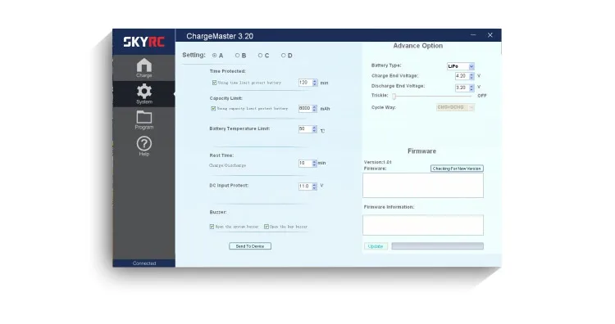Click the firmware update progress bar

click(x=437, y=246)
